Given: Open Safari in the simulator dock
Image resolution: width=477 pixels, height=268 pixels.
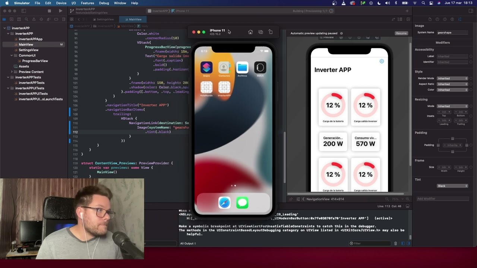Looking at the screenshot, I should [224, 202].
